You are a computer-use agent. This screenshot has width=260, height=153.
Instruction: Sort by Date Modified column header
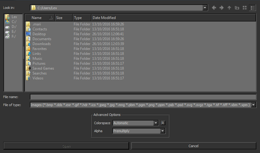[x=104, y=18]
